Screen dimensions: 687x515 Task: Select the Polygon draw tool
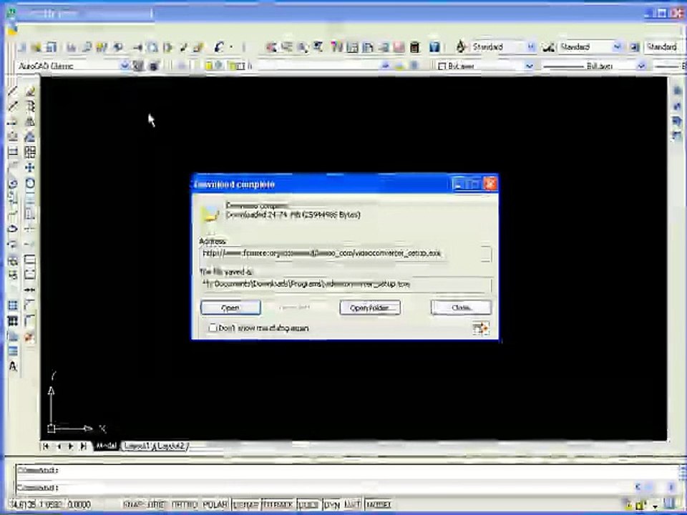(x=13, y=137)
